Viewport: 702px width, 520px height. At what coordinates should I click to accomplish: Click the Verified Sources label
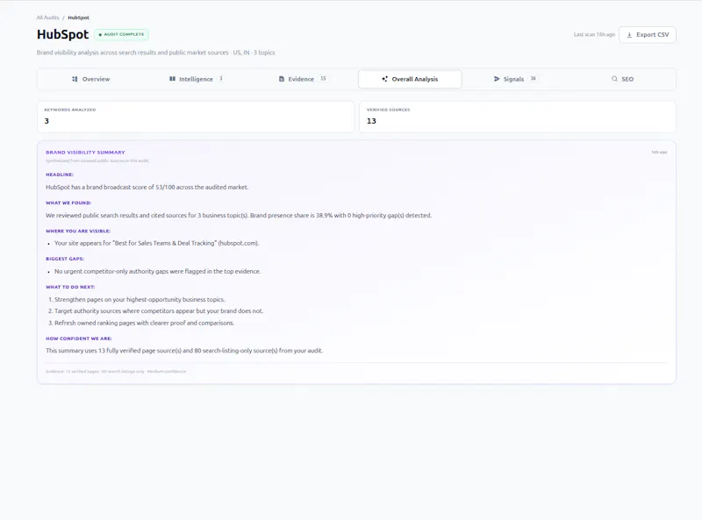coord(388,110)
